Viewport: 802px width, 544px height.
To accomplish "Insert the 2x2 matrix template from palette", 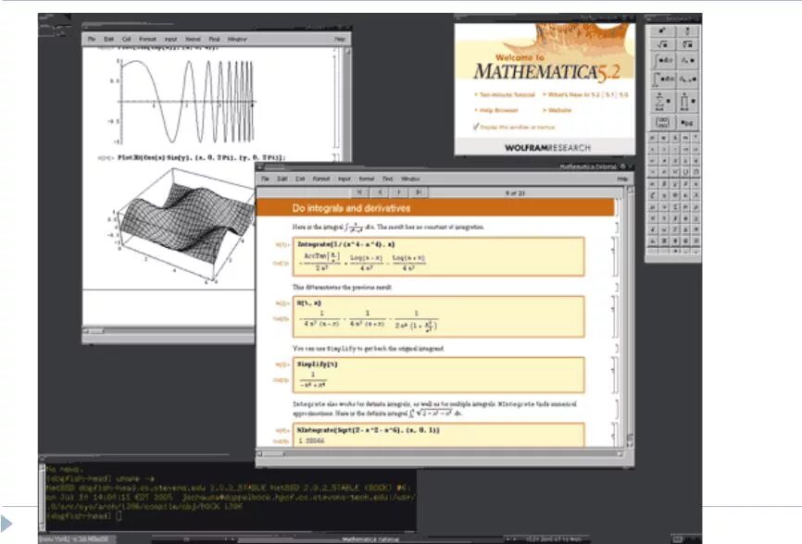I will [663, 123].
